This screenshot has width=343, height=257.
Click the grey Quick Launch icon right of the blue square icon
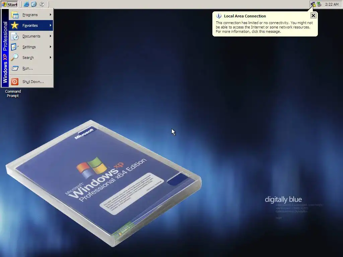coord(42,4)
